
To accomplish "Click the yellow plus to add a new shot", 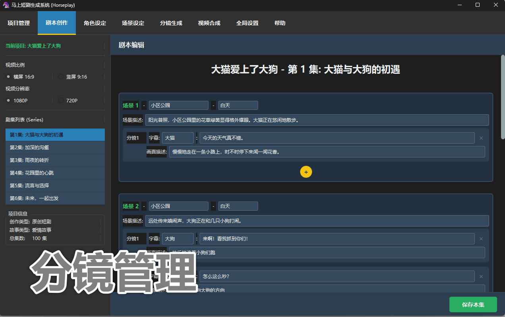I will tap(306, 172).
